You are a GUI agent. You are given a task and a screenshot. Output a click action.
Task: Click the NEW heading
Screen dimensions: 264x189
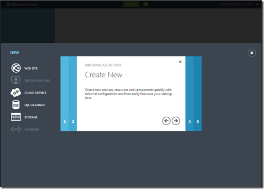14,53
